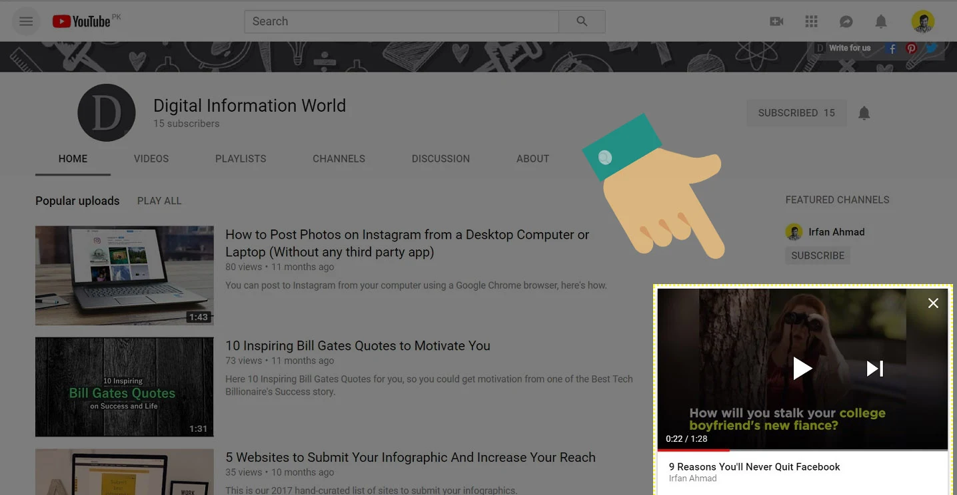Click the video upload camera icon

776,21
